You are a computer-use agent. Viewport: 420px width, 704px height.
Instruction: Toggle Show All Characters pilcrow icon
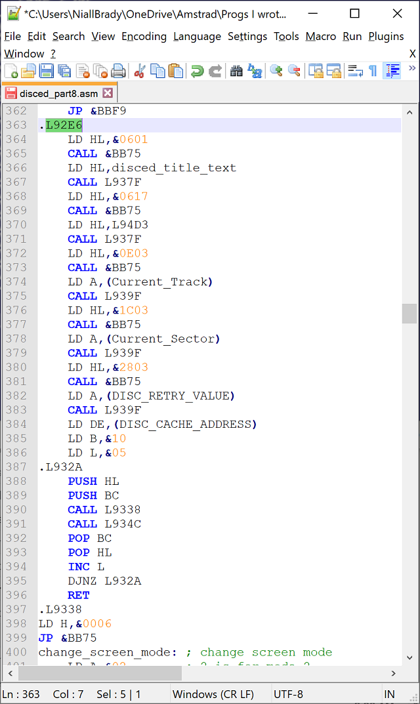tap(373, 71)
